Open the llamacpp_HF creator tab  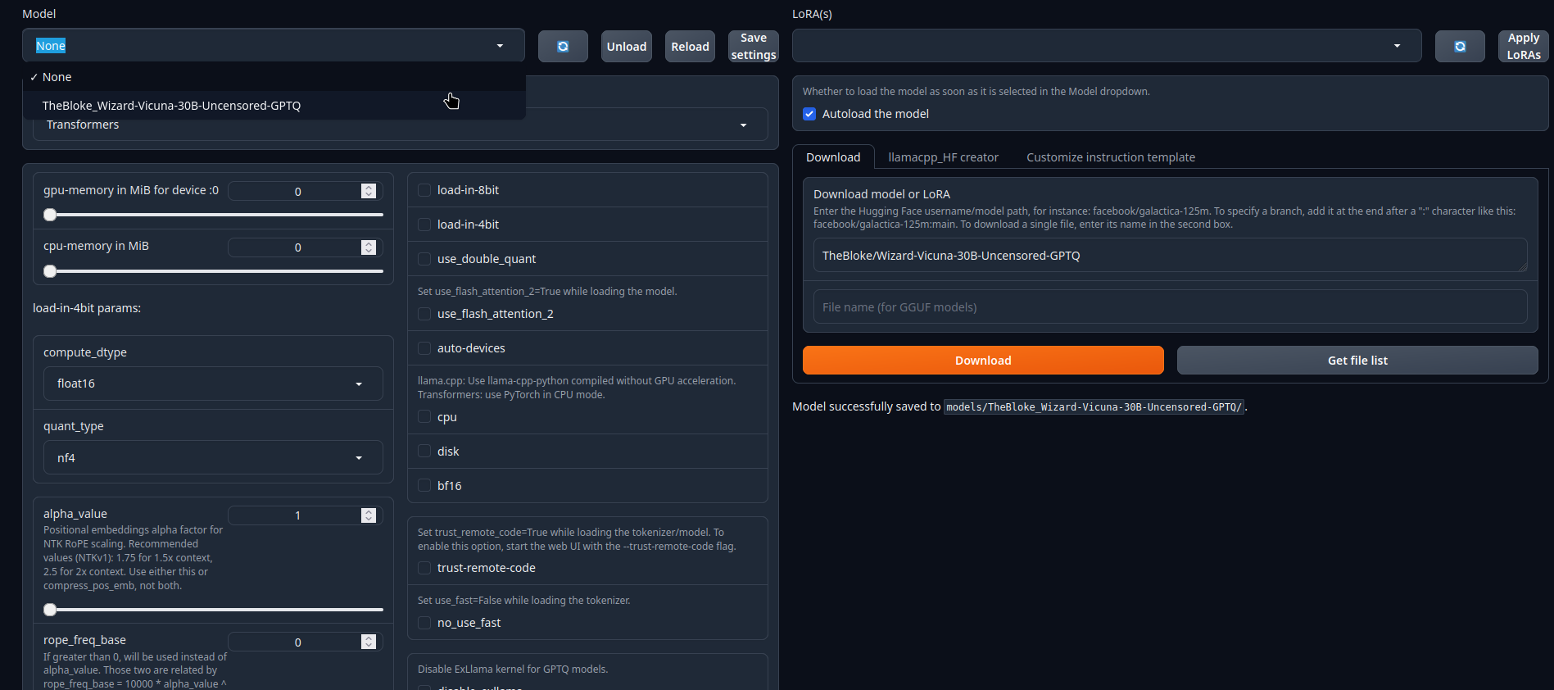[943, 157]
